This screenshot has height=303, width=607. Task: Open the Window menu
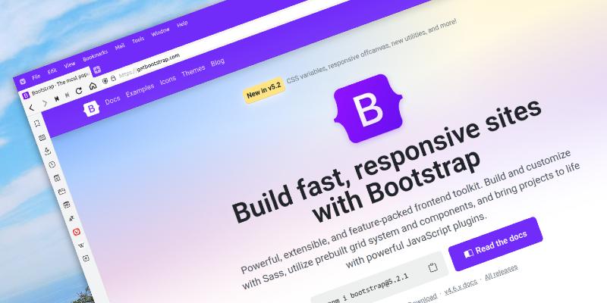(x=160, y=32)
